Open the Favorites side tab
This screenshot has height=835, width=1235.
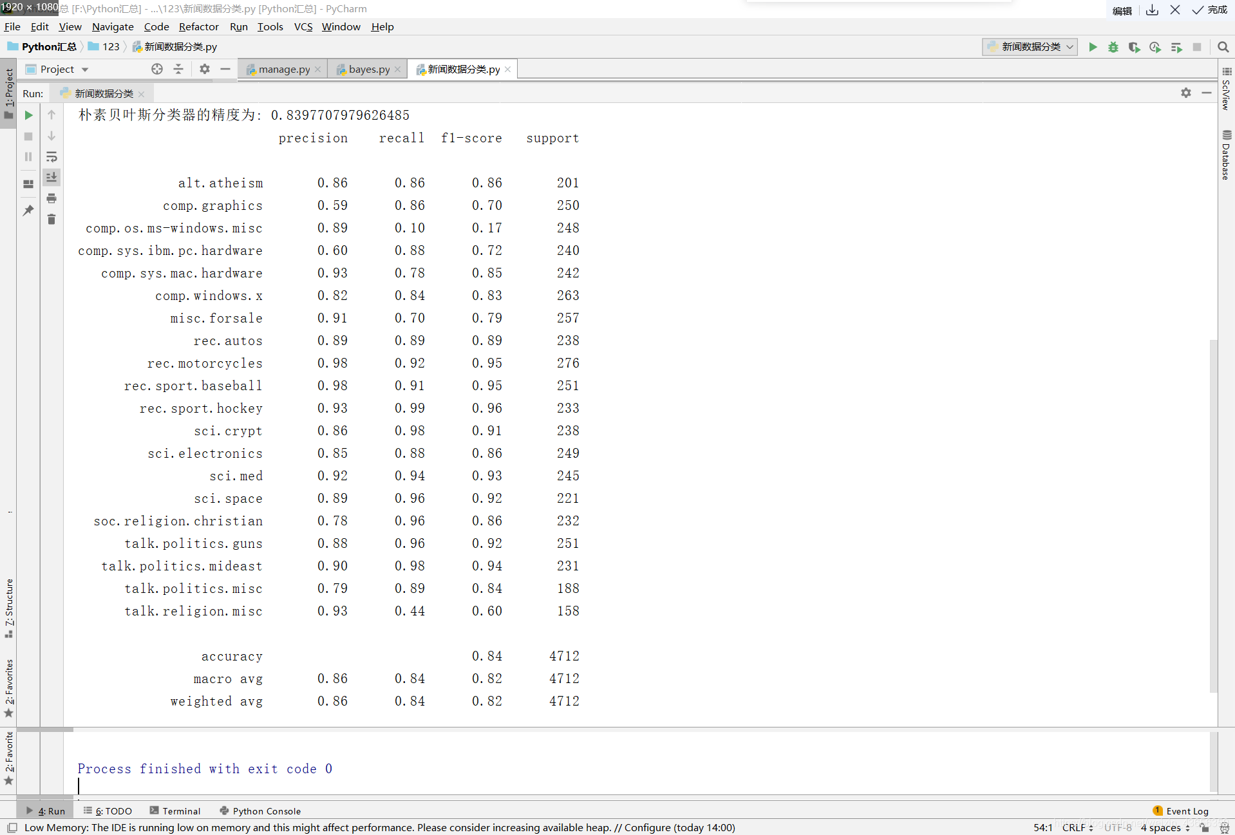8,688
